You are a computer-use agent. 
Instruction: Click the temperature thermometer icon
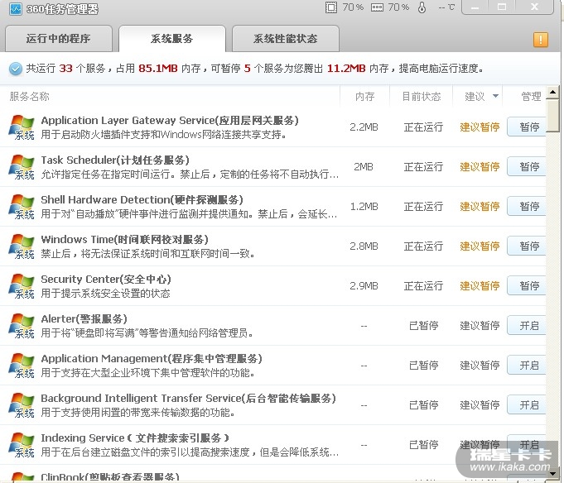tap(422, 7)
